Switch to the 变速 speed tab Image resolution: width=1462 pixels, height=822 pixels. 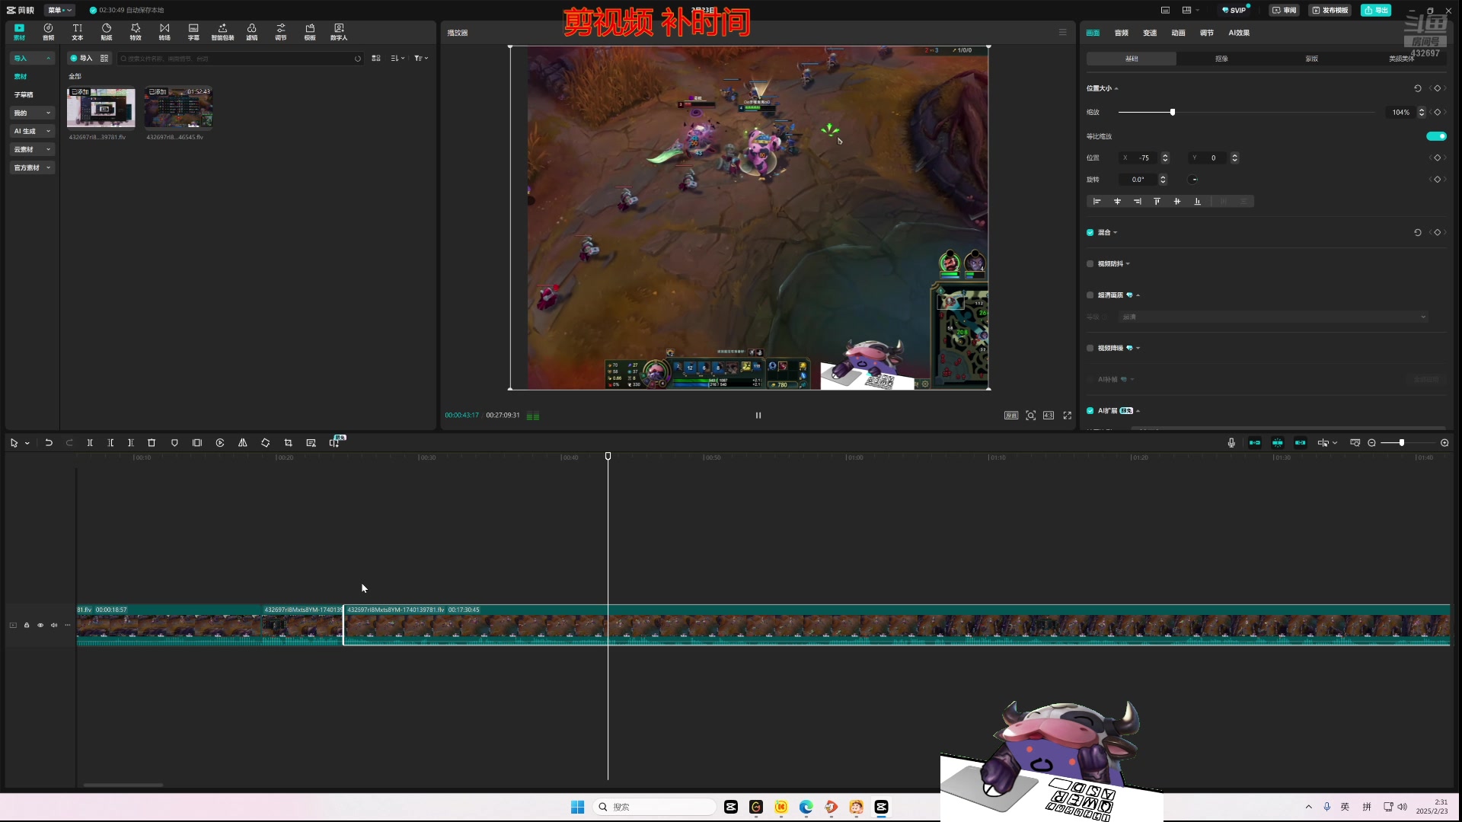click(1150, 33)
